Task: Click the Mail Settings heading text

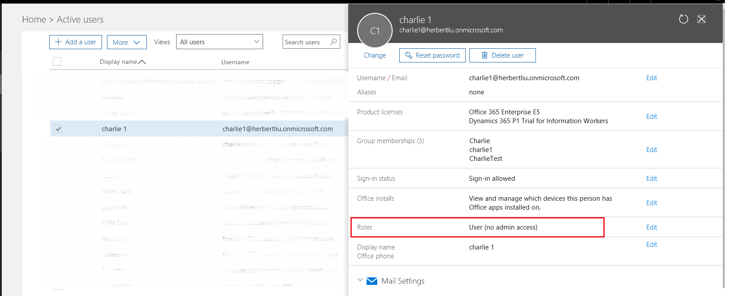Action: pyautogui.click(x=403, y=281)
